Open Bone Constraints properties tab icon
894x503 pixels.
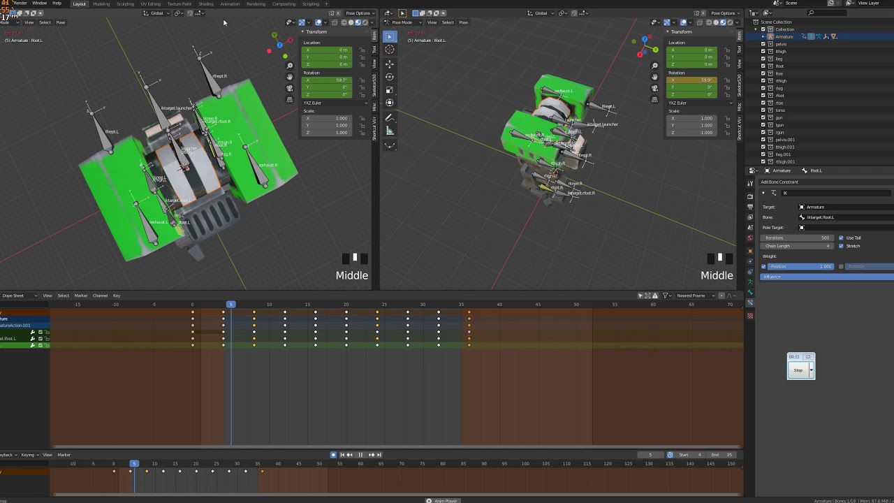[750, 302]
